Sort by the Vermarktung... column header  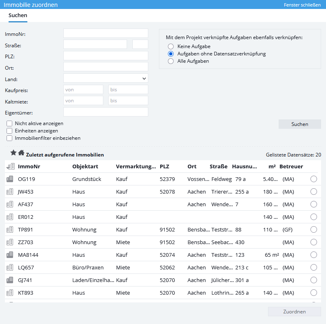(x=136, y=166)
